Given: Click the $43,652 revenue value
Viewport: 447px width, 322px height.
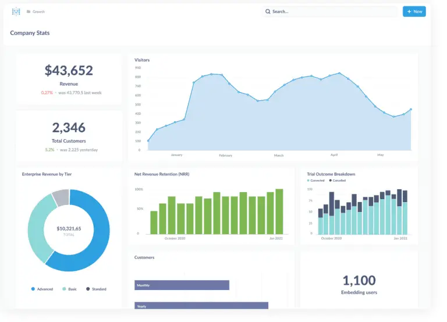Looking at the screenshot, I should pyautogui.click(x=69, y=70).
